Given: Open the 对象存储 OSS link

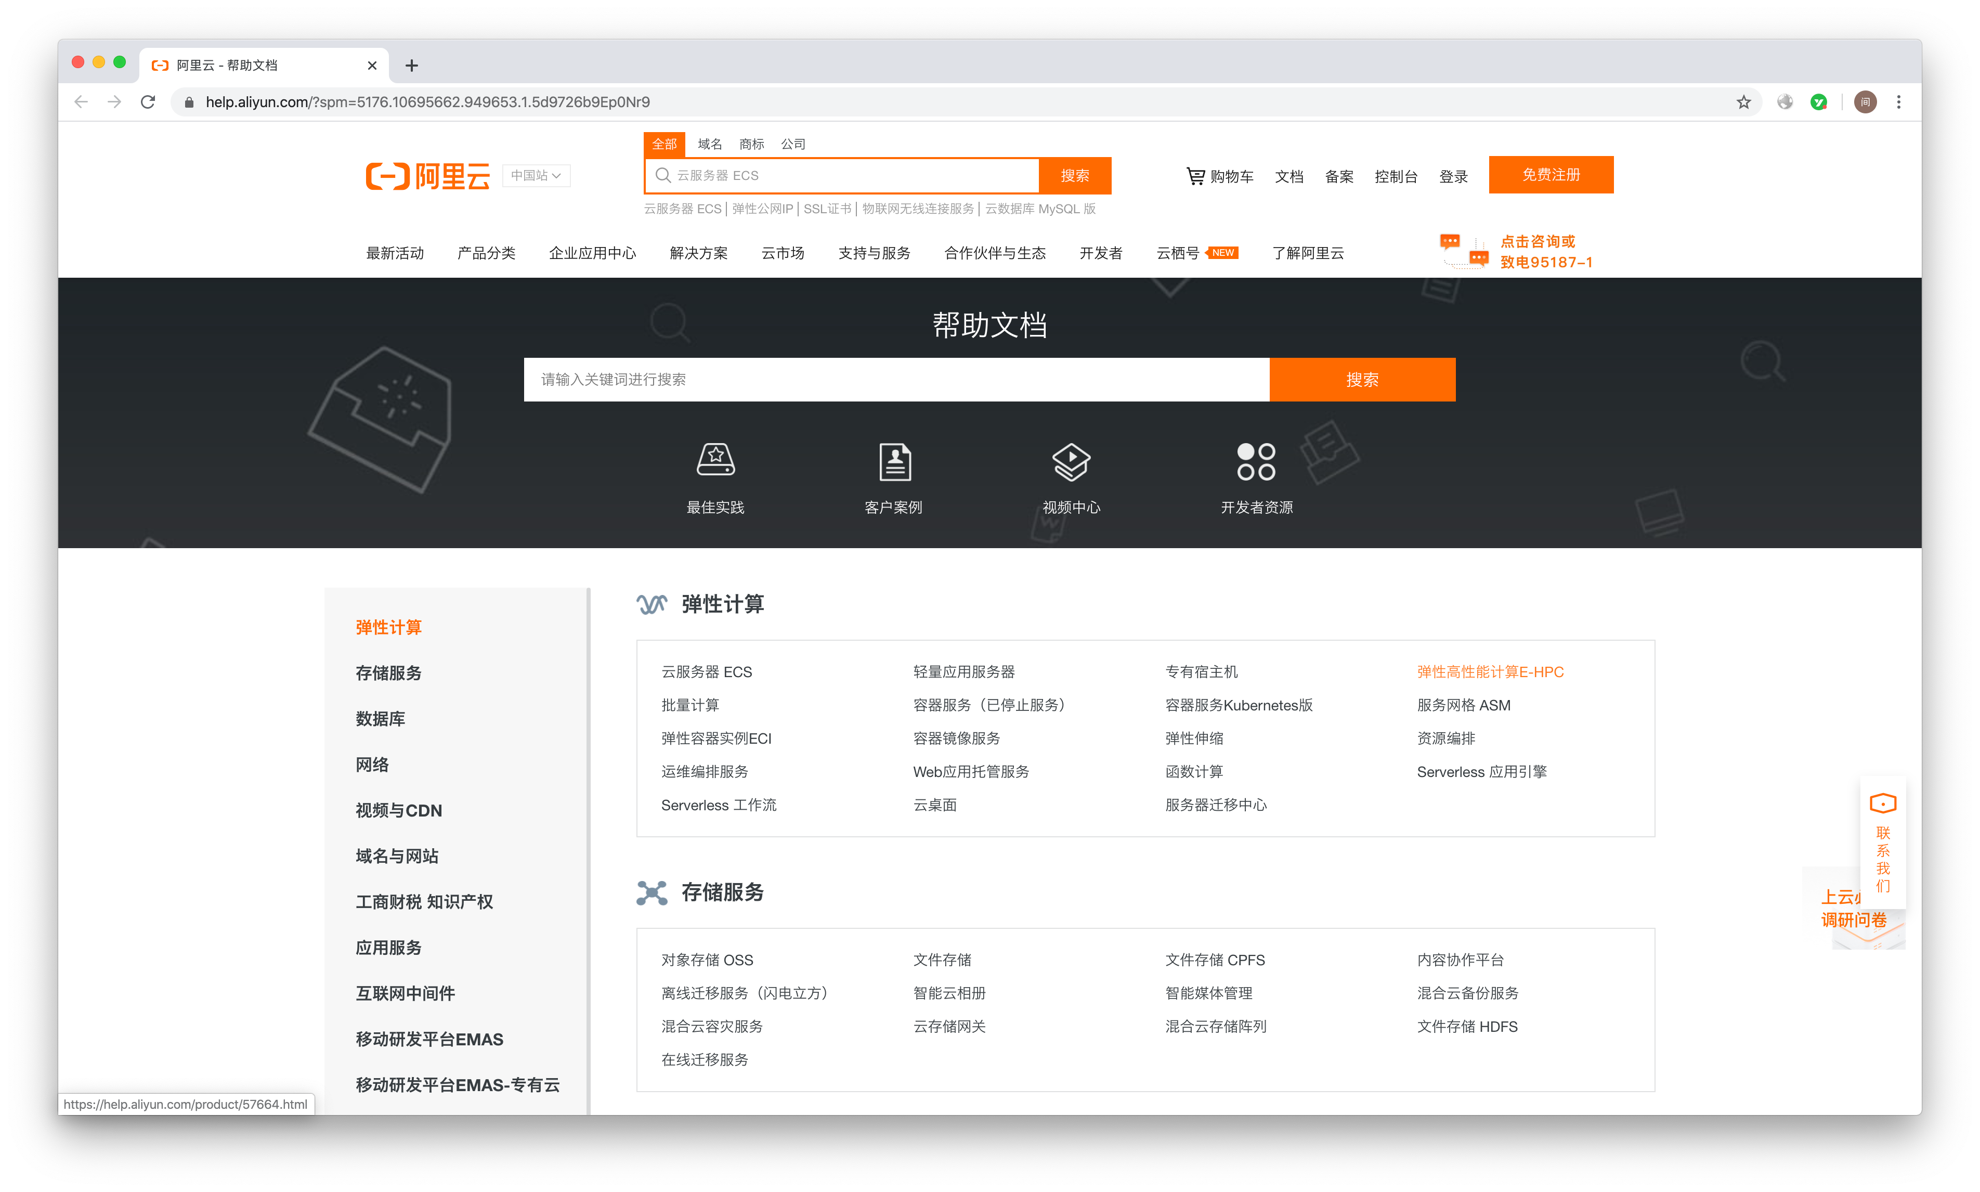Looking at the screenshot, I should pyautogui.click(x=707, y=960).
